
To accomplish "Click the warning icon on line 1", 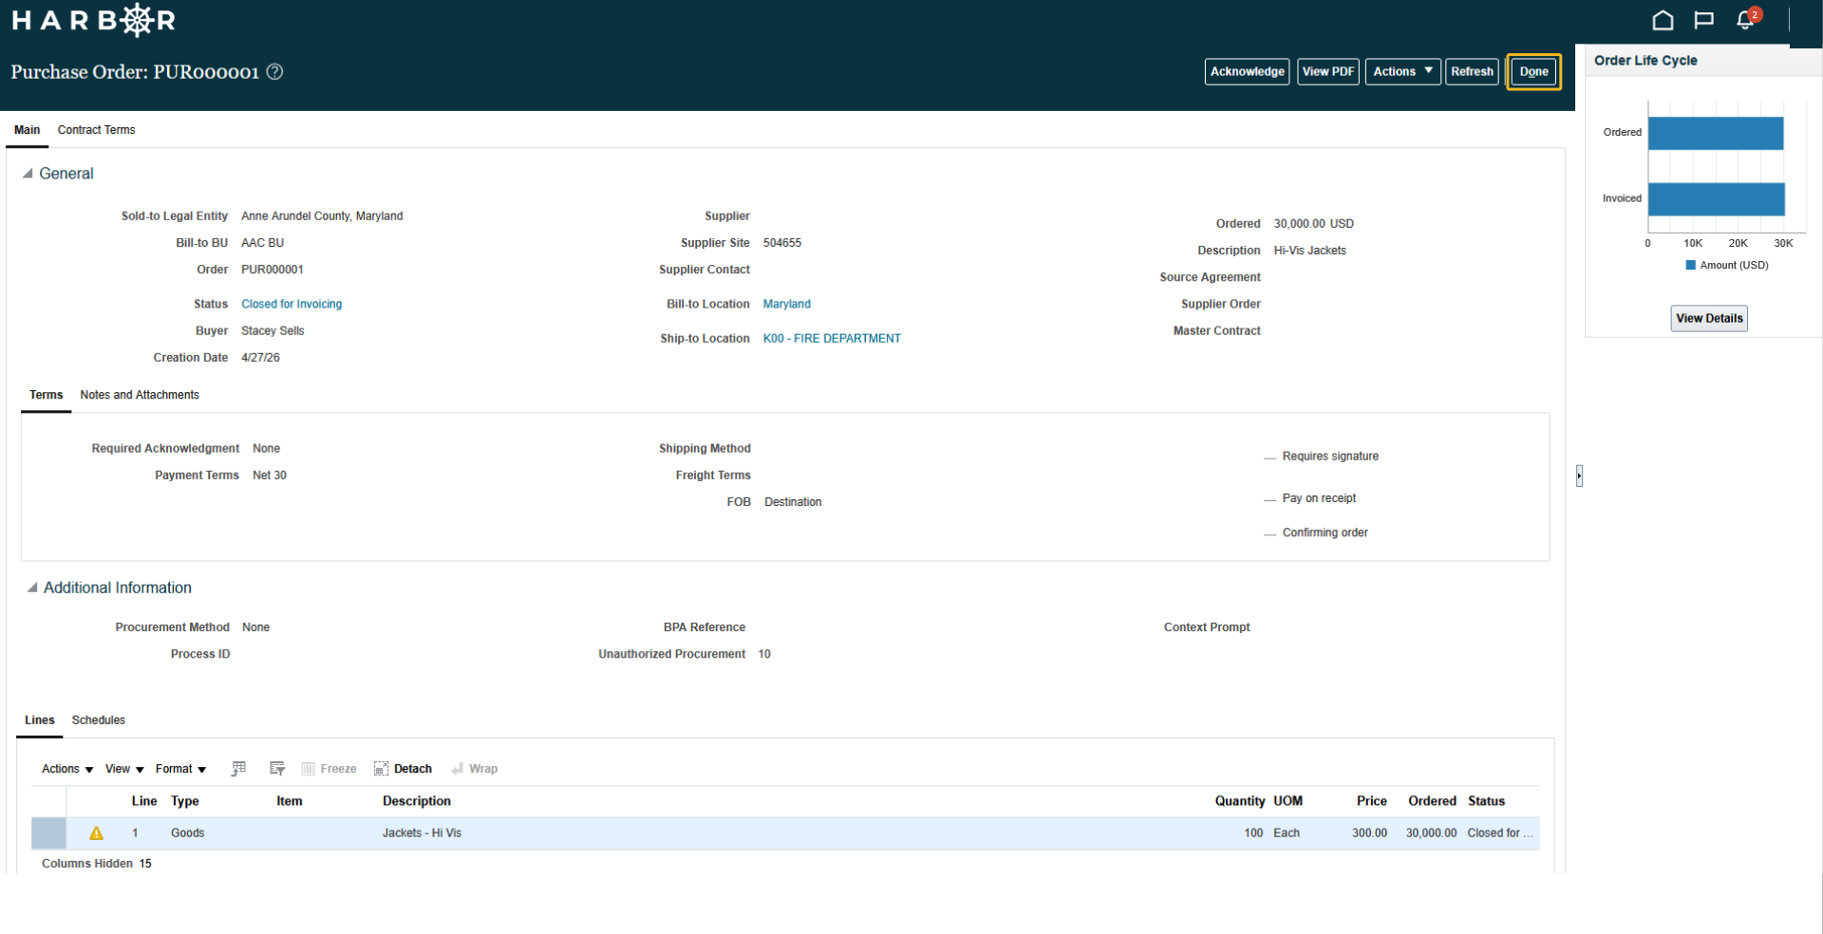I will [96, 833].
